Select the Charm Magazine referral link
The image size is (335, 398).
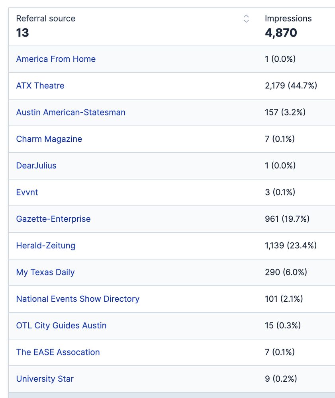[49, 139]
